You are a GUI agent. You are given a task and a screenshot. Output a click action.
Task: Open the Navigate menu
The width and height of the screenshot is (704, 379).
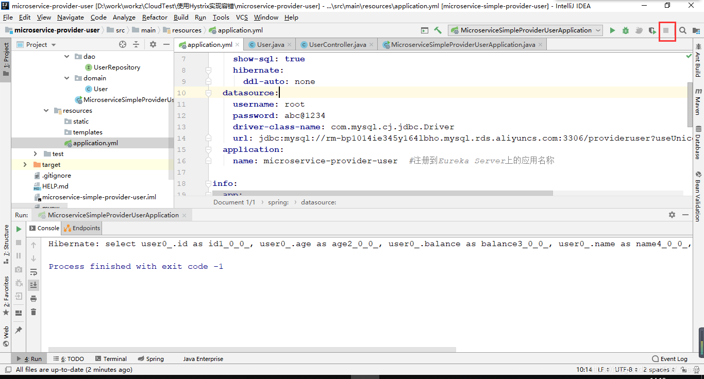pos(71,17)
